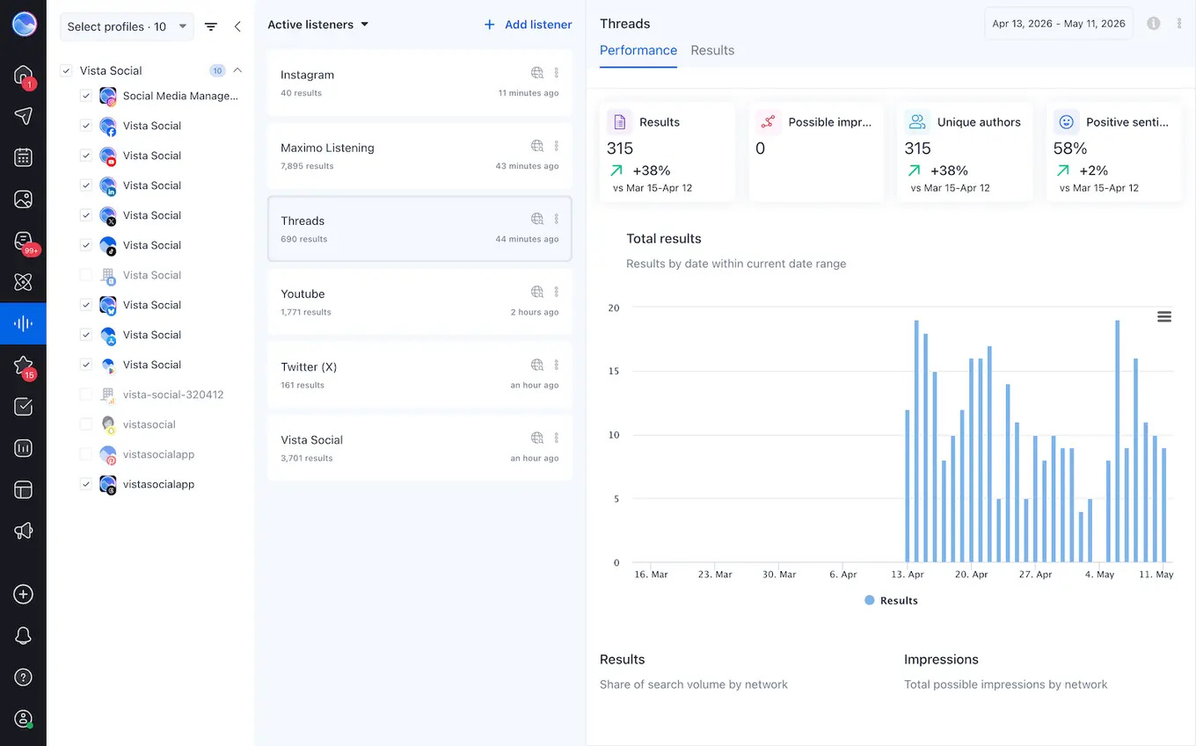Open the megaphone icon in sidebar
Viewport: 1196px width, 746px height.
coord(24,531)
